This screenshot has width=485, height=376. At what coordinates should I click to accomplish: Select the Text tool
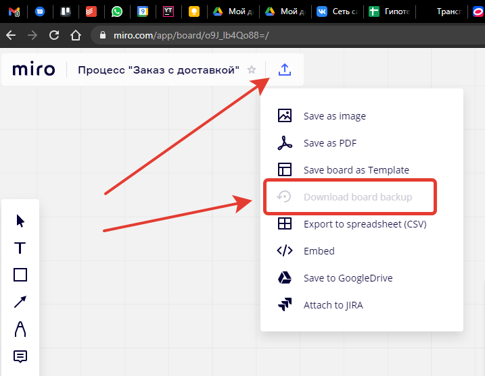click(20, 248)
